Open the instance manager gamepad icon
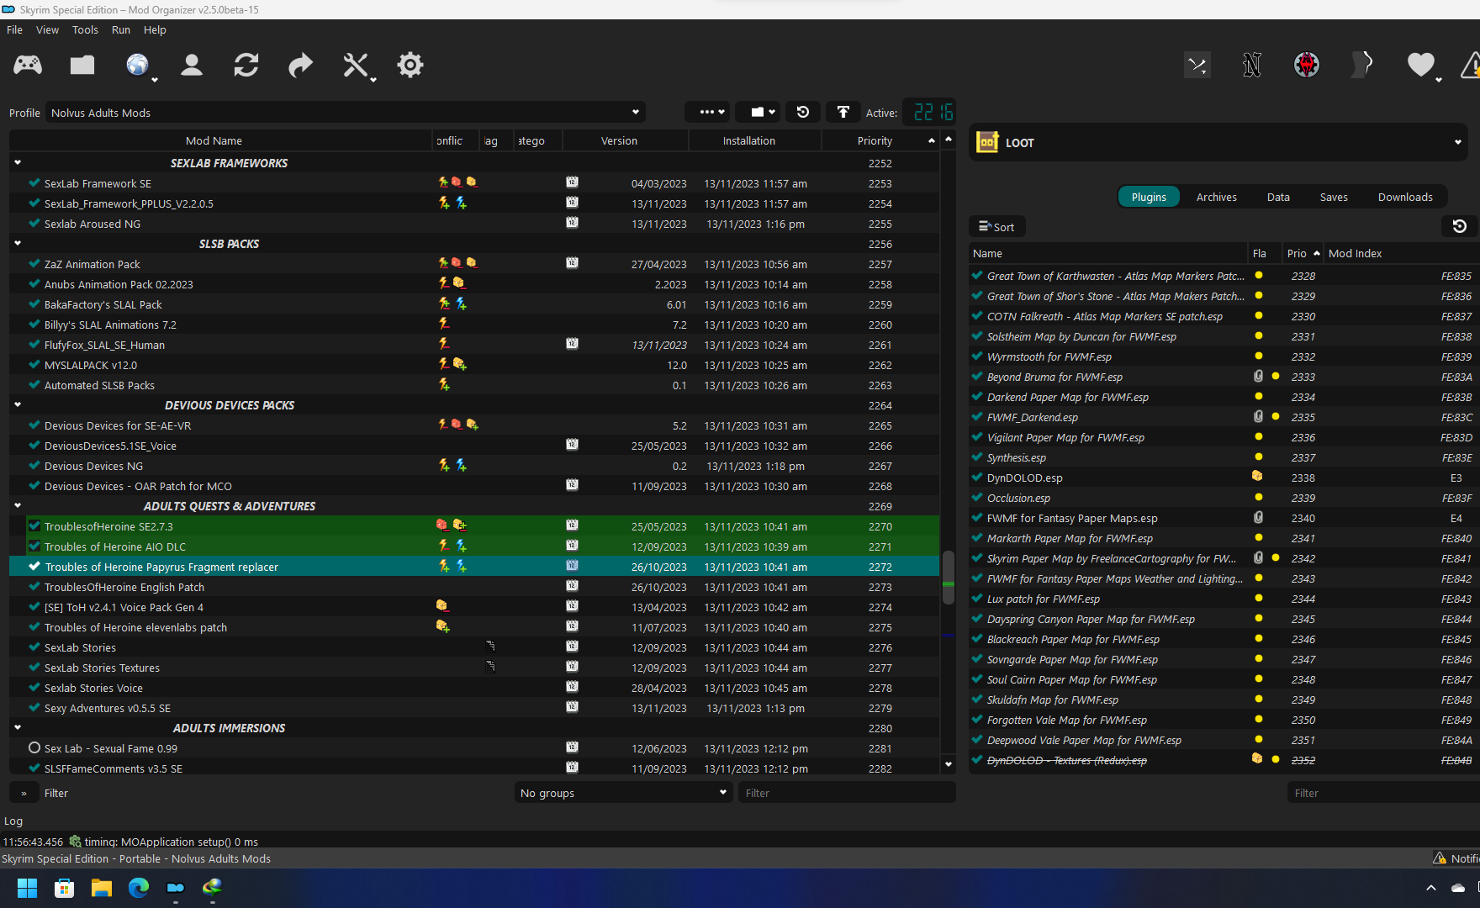The image size is (1480, 908). pos(28,65)
